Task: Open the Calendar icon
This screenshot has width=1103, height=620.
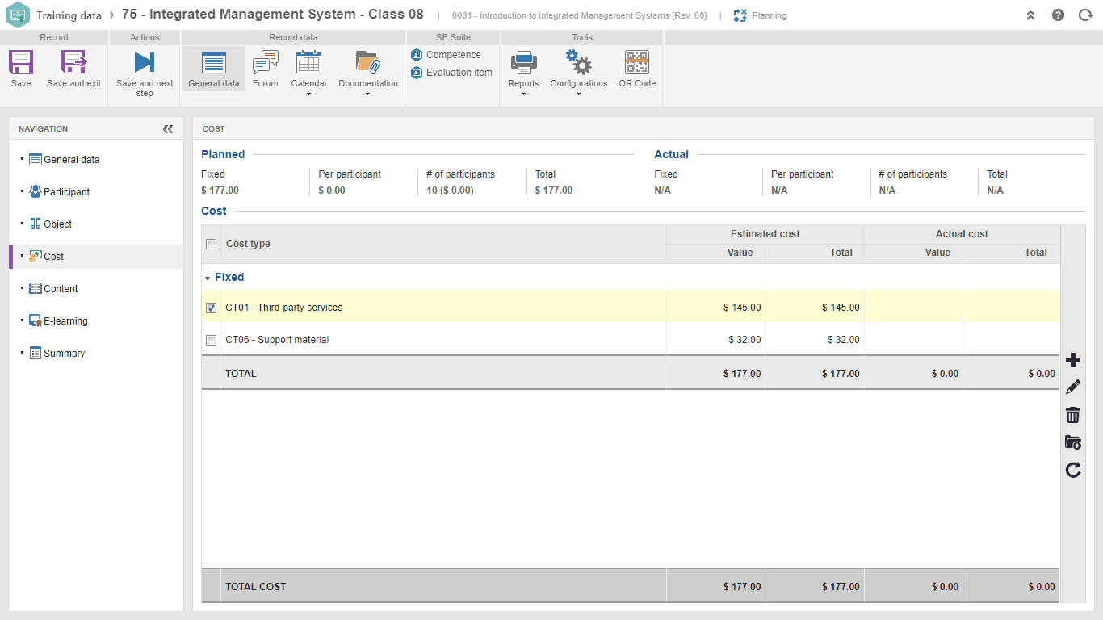Action: click(x=308, y=62)
